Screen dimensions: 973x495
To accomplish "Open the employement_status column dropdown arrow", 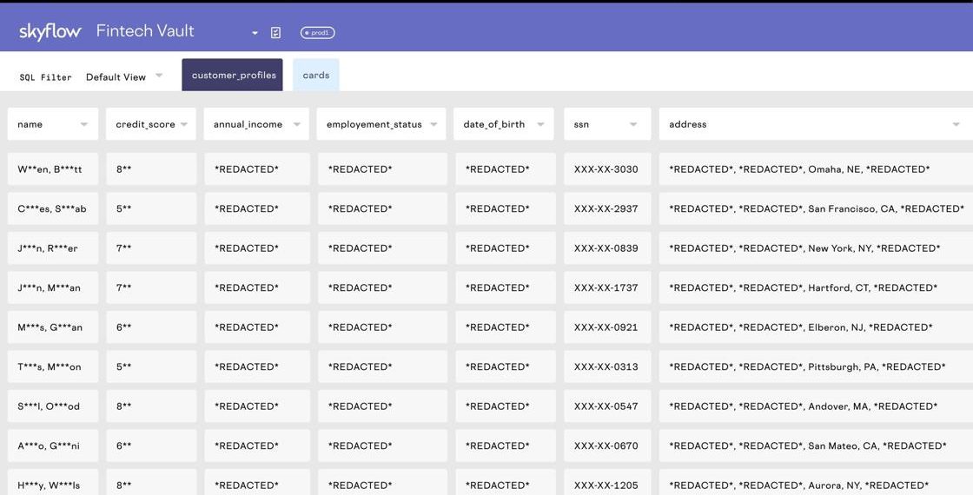I will coord(434,124).
